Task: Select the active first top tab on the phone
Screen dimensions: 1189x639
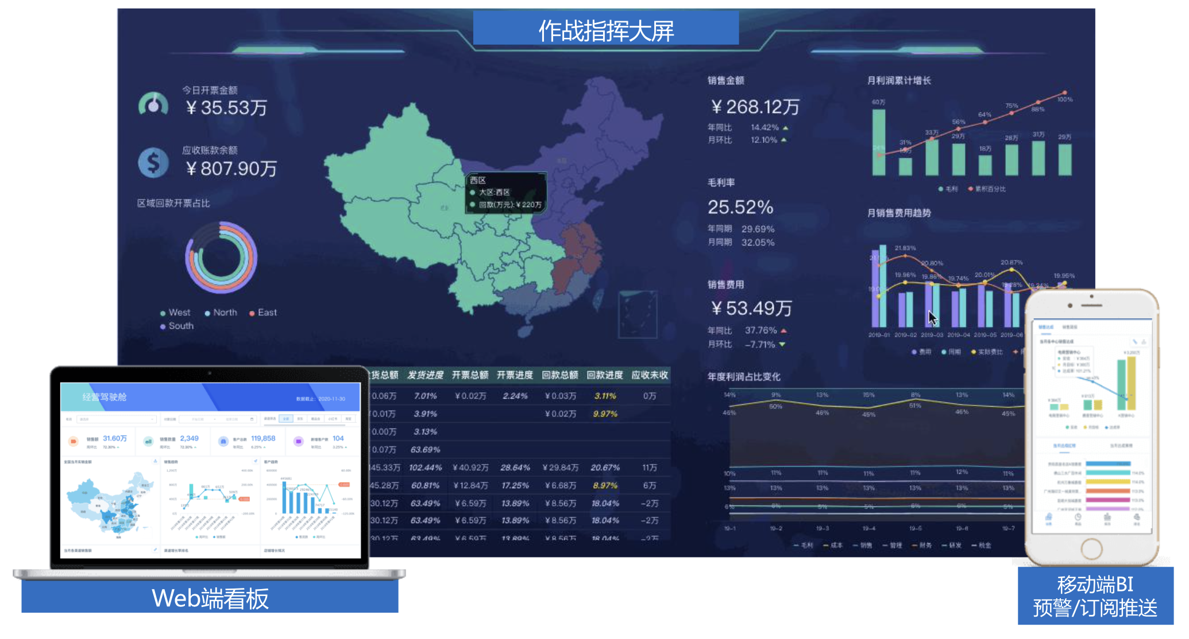Action: click(1046, 327)
